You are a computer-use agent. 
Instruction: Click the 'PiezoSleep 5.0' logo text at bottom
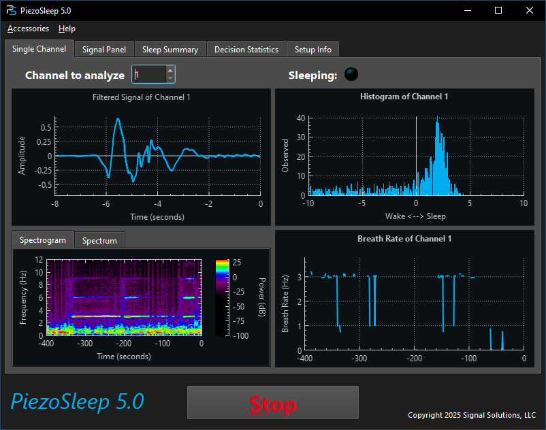pos(78,402)
